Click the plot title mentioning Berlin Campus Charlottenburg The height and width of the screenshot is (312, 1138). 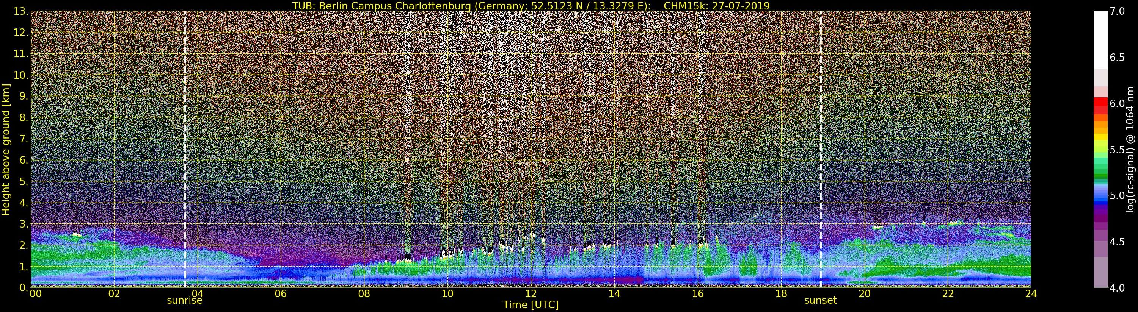click(x=531, y=6)
